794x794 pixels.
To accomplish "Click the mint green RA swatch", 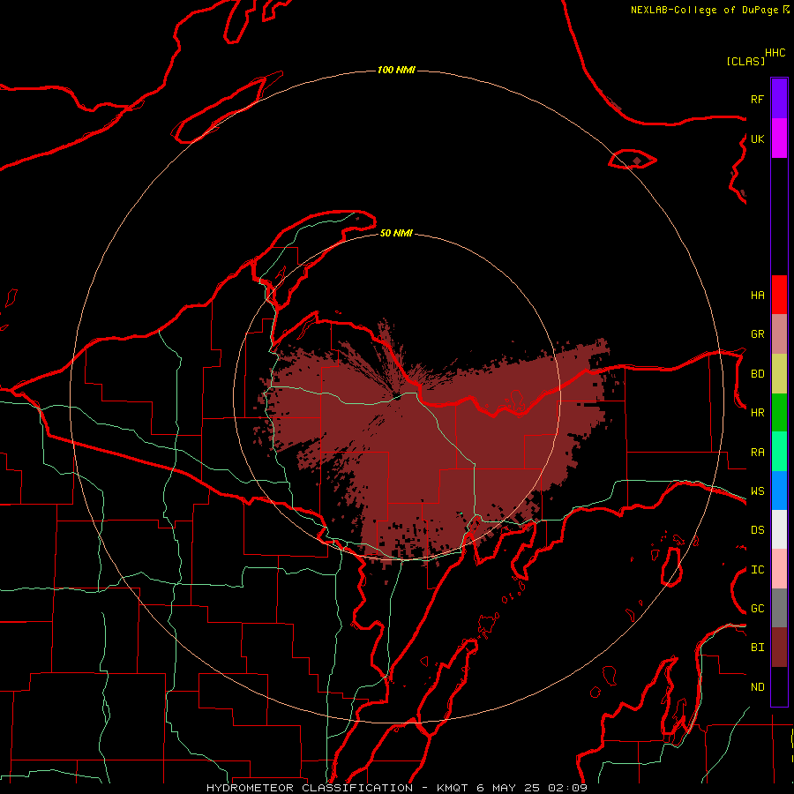I will tap(779, 452).
